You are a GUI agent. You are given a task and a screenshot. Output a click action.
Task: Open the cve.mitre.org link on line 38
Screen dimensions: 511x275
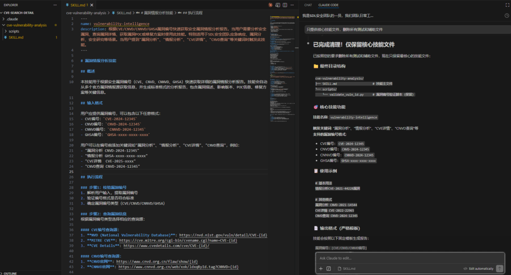[178, 240]
